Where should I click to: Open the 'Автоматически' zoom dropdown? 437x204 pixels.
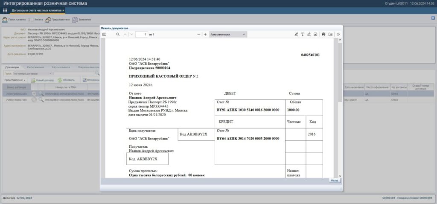228,34
